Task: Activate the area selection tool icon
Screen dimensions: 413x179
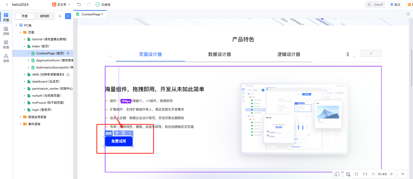Action: click(x=348, y=174)
